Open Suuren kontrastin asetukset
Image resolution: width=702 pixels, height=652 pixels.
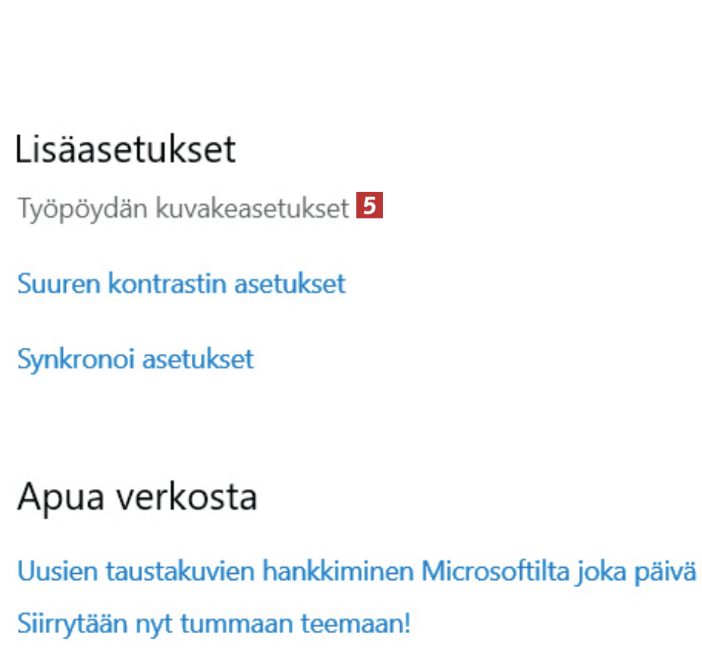(181, 284)
